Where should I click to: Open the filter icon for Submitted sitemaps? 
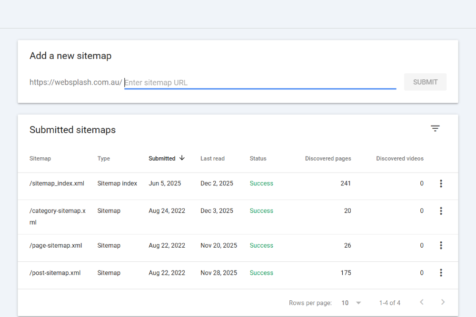click(x=435, y=128)
